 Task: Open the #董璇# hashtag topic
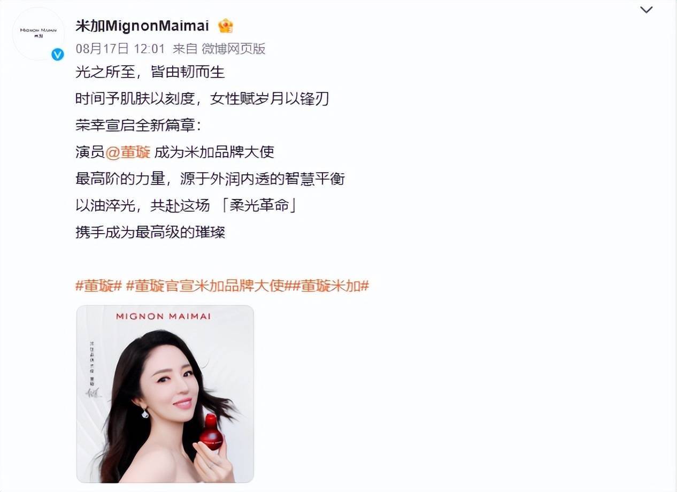pyautogui.click(x=99, y=286)
